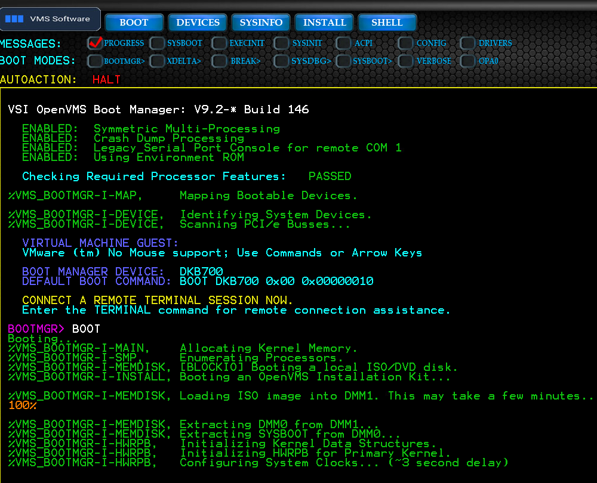
Task: Click default command BOOT DKB700 0x00 0x00000010
Action: click(276, 281)
